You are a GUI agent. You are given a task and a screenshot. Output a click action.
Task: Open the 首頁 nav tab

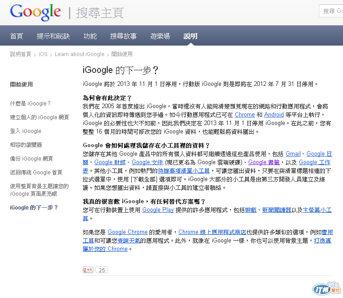[x=16, y=36]
